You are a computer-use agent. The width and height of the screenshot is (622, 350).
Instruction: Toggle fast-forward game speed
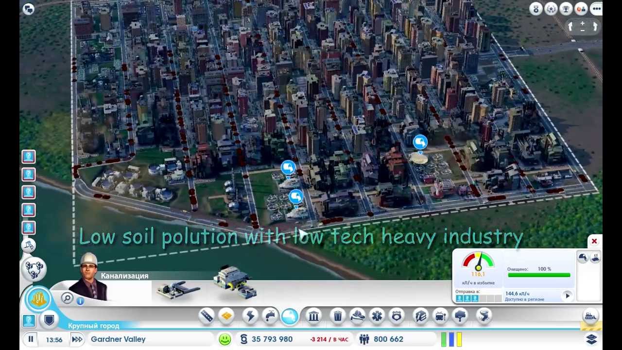(77, 339)
